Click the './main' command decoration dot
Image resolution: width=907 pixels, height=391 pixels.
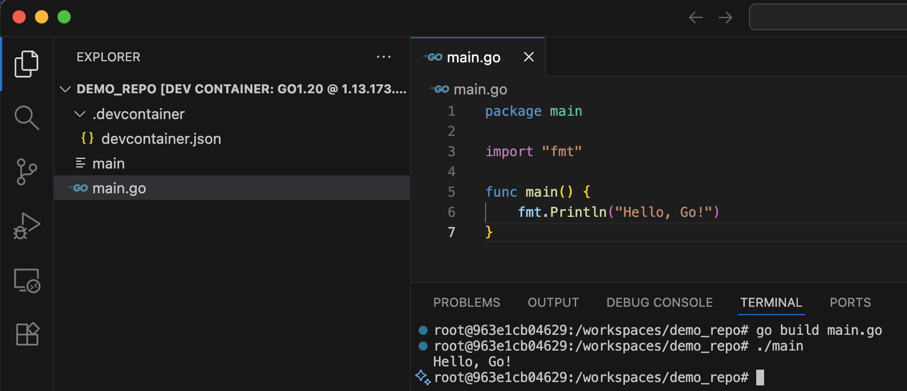click(423, 346)
